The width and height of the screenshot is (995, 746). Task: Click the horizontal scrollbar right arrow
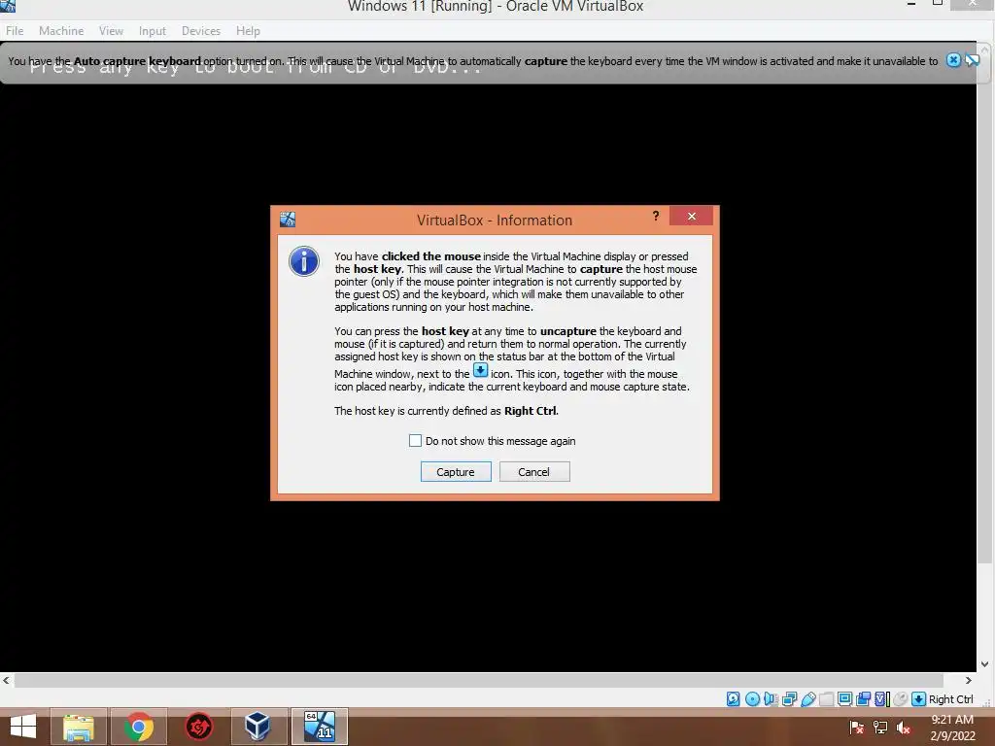[x=969, y=680]
